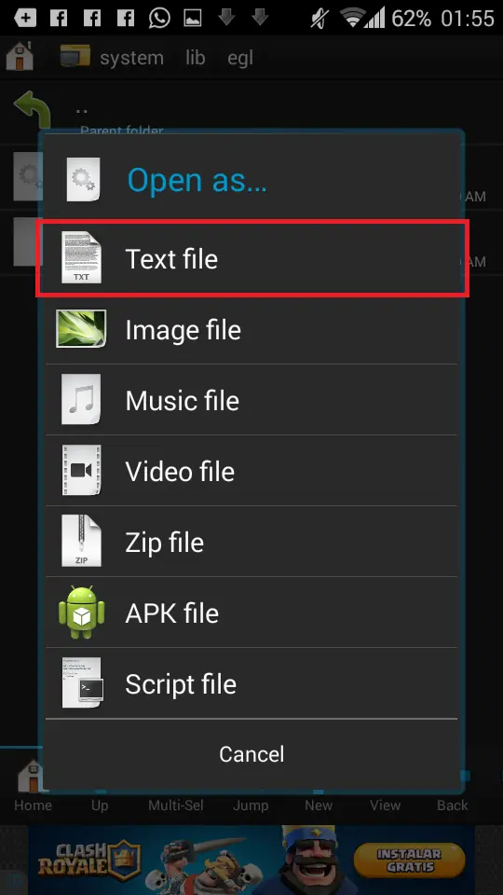Tap the Music file note icon
503x895 pixels.
81,400
